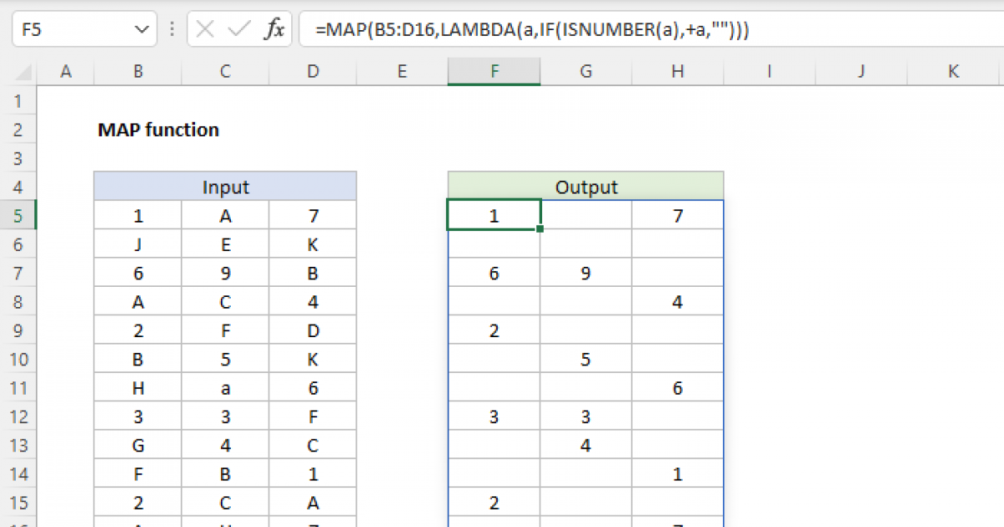
Task: Click the Enter checkmark icon in formula bar
Action: (239, 30)
